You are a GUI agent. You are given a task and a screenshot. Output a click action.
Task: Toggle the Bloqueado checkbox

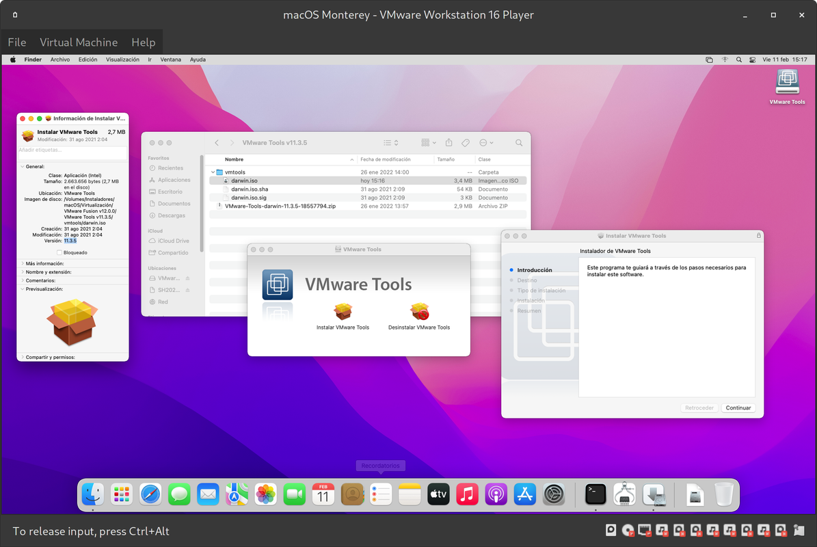click(59, 253)
